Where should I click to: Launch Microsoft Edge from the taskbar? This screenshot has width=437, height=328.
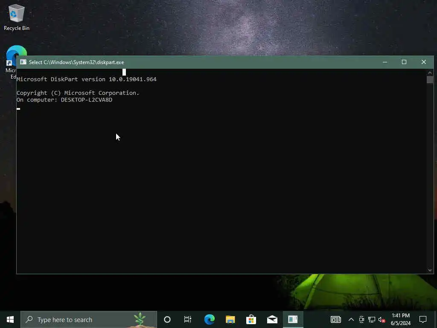[209, 319]
